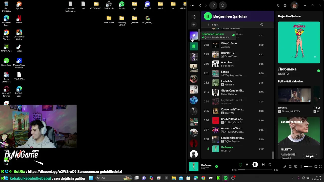
Task: Click the green saved checkmark in player bar
Action: pyautogui.click(x=216, y=167)
